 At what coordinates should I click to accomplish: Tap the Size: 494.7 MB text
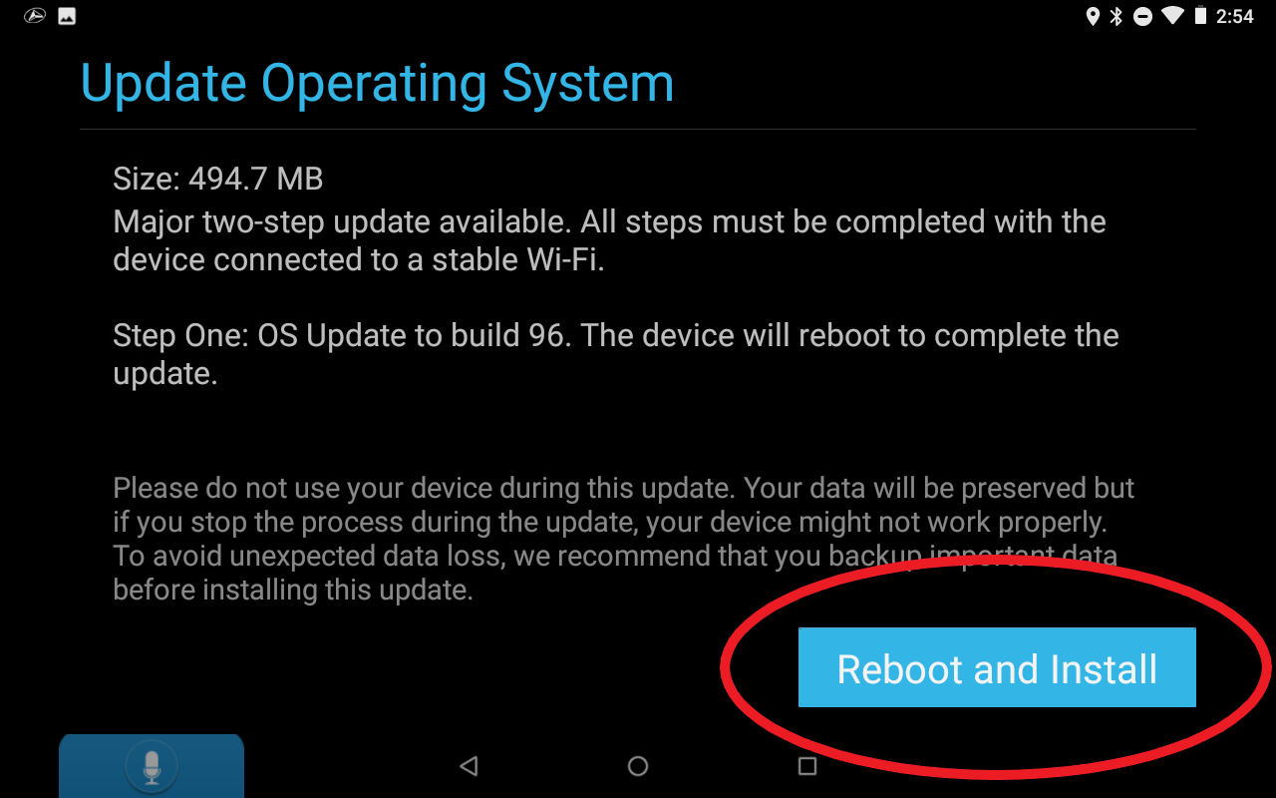[x=218, y=180]
